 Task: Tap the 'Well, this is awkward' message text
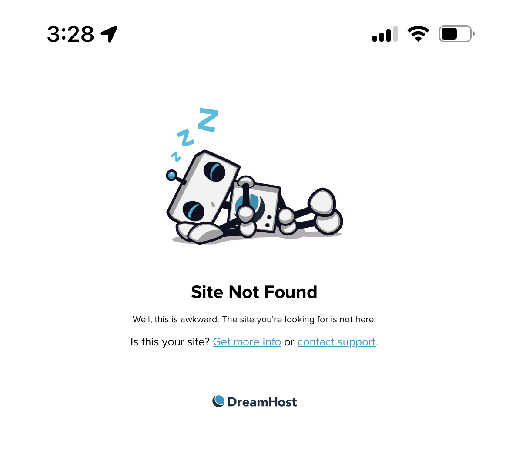point(254,319)
